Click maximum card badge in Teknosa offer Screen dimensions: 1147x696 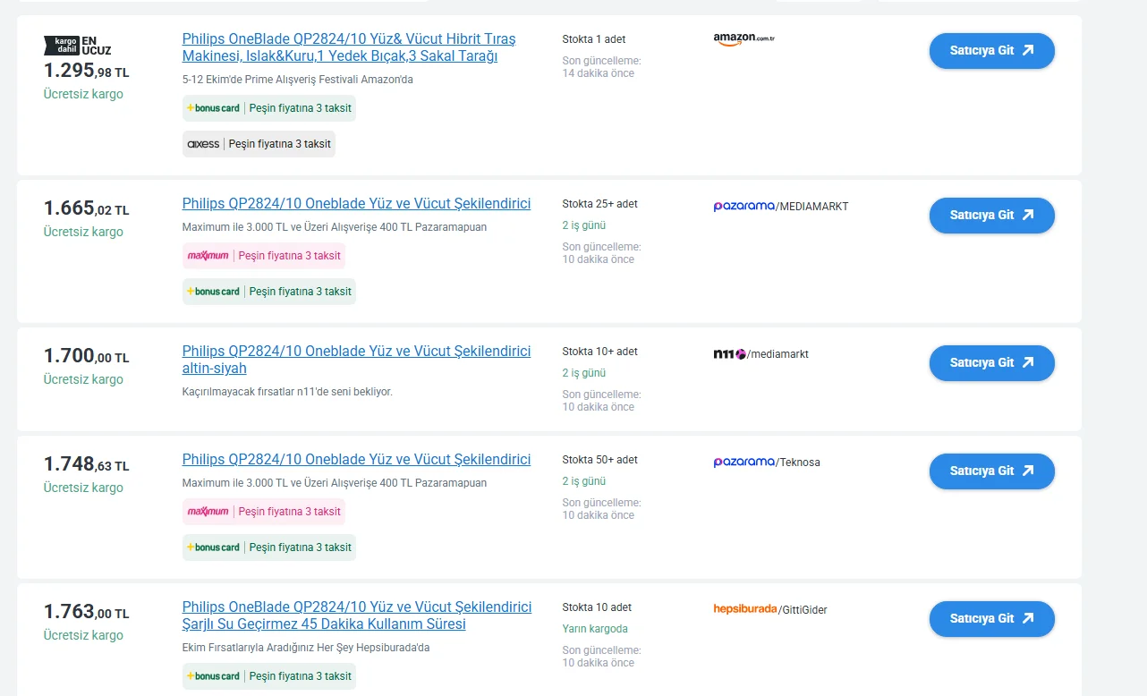point(264,512)
